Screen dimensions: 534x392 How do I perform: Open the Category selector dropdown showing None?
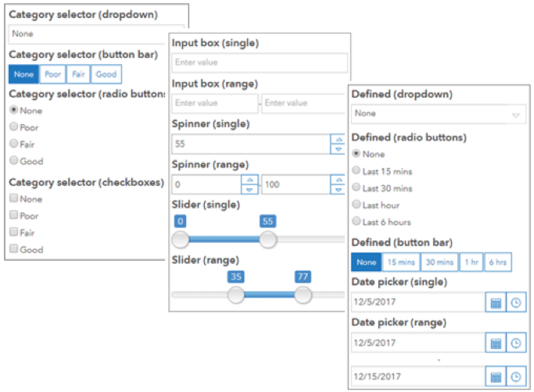(87, 34)
